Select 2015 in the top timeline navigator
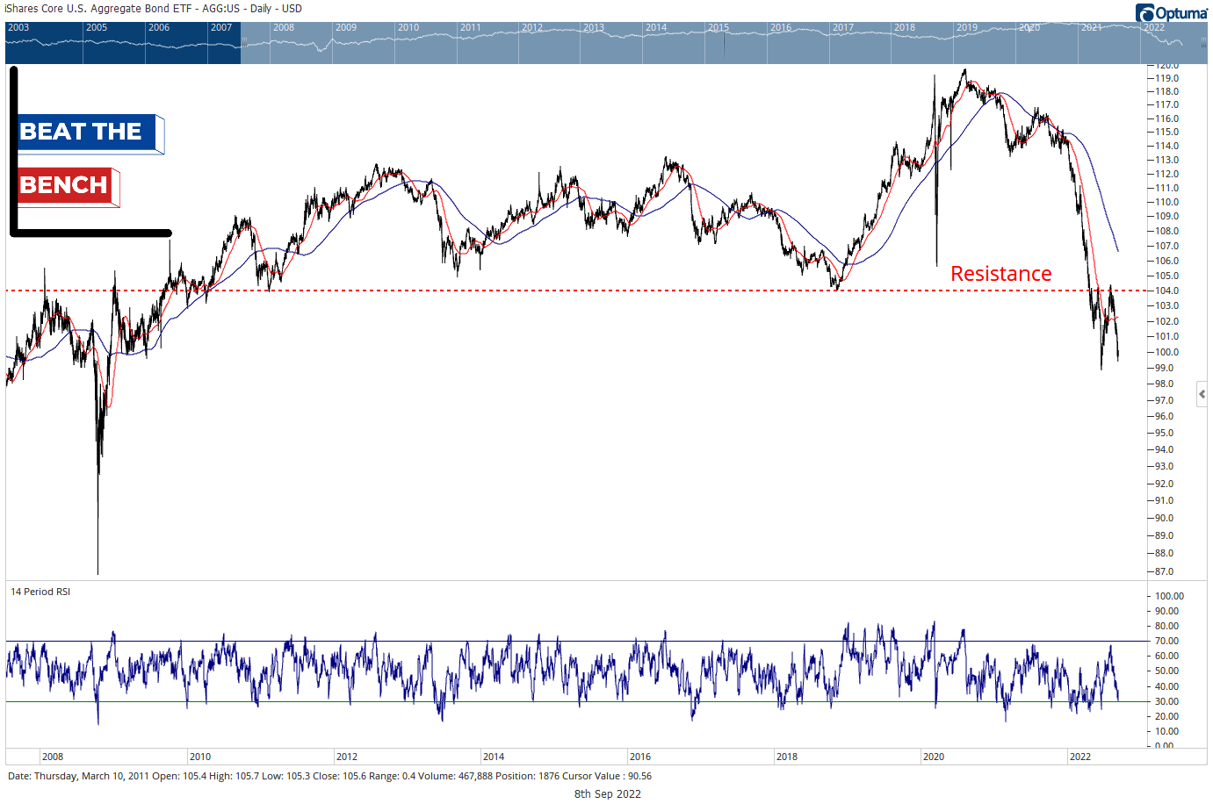 (x=718, y=27)
